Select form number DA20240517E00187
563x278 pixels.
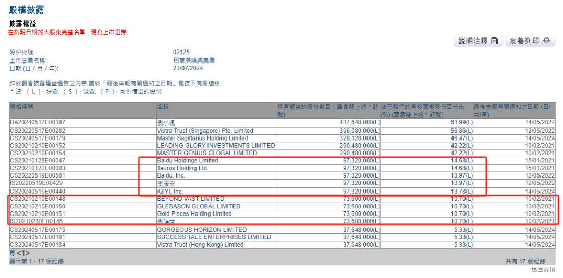[38, 122]
